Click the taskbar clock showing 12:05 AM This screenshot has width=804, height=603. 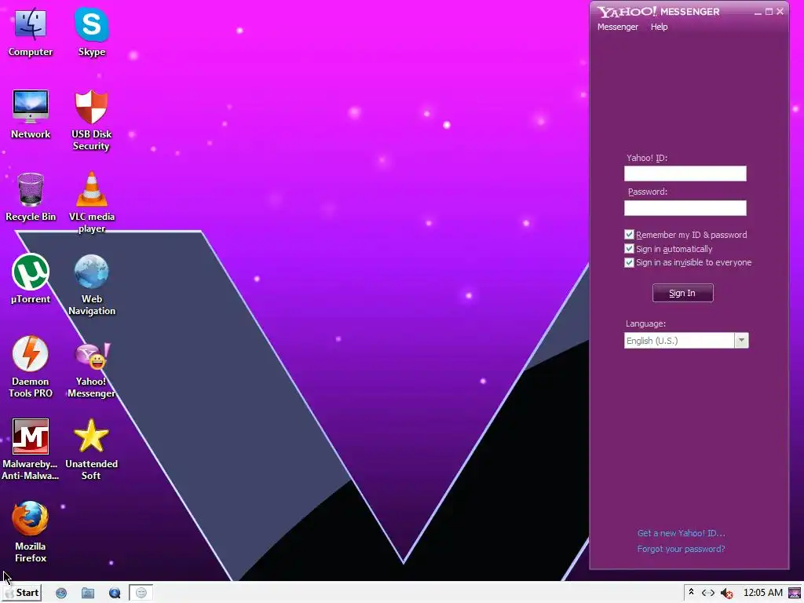(763, 593)
